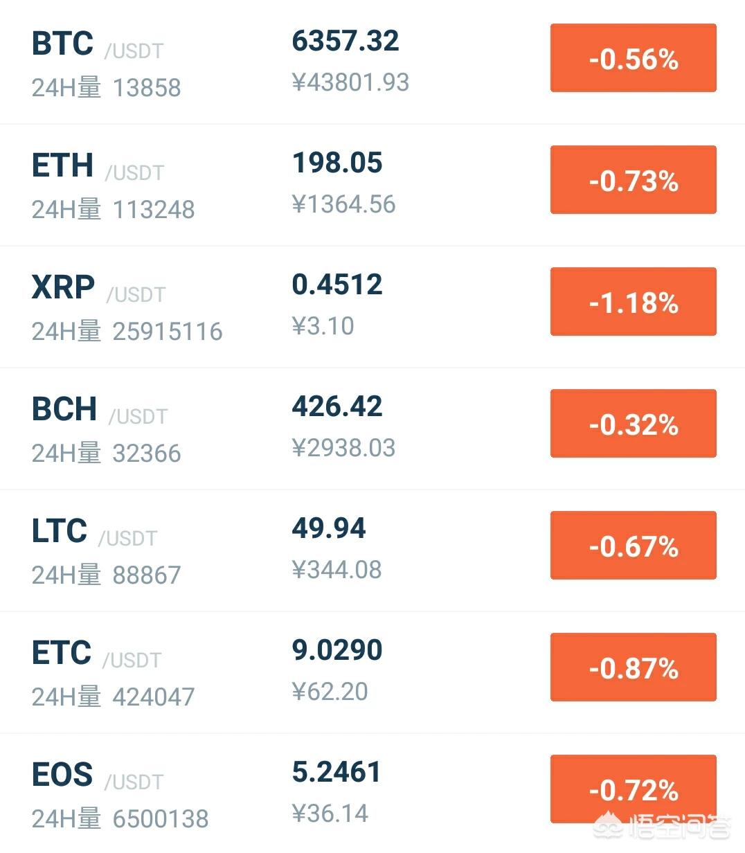Open the EOS/USDT trading pair
The image size is (745, 853).
(372, 793)
